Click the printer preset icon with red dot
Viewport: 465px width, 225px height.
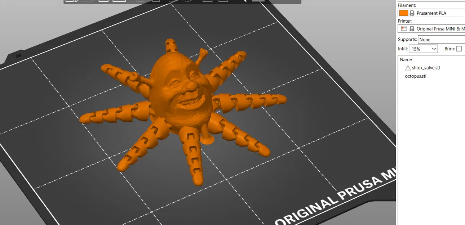point(403,29)
